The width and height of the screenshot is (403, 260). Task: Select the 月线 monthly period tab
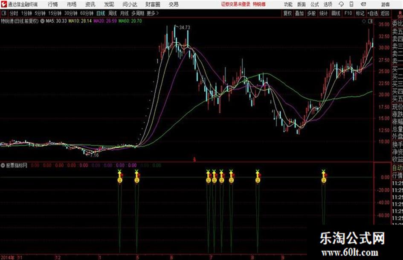[125, 13]
